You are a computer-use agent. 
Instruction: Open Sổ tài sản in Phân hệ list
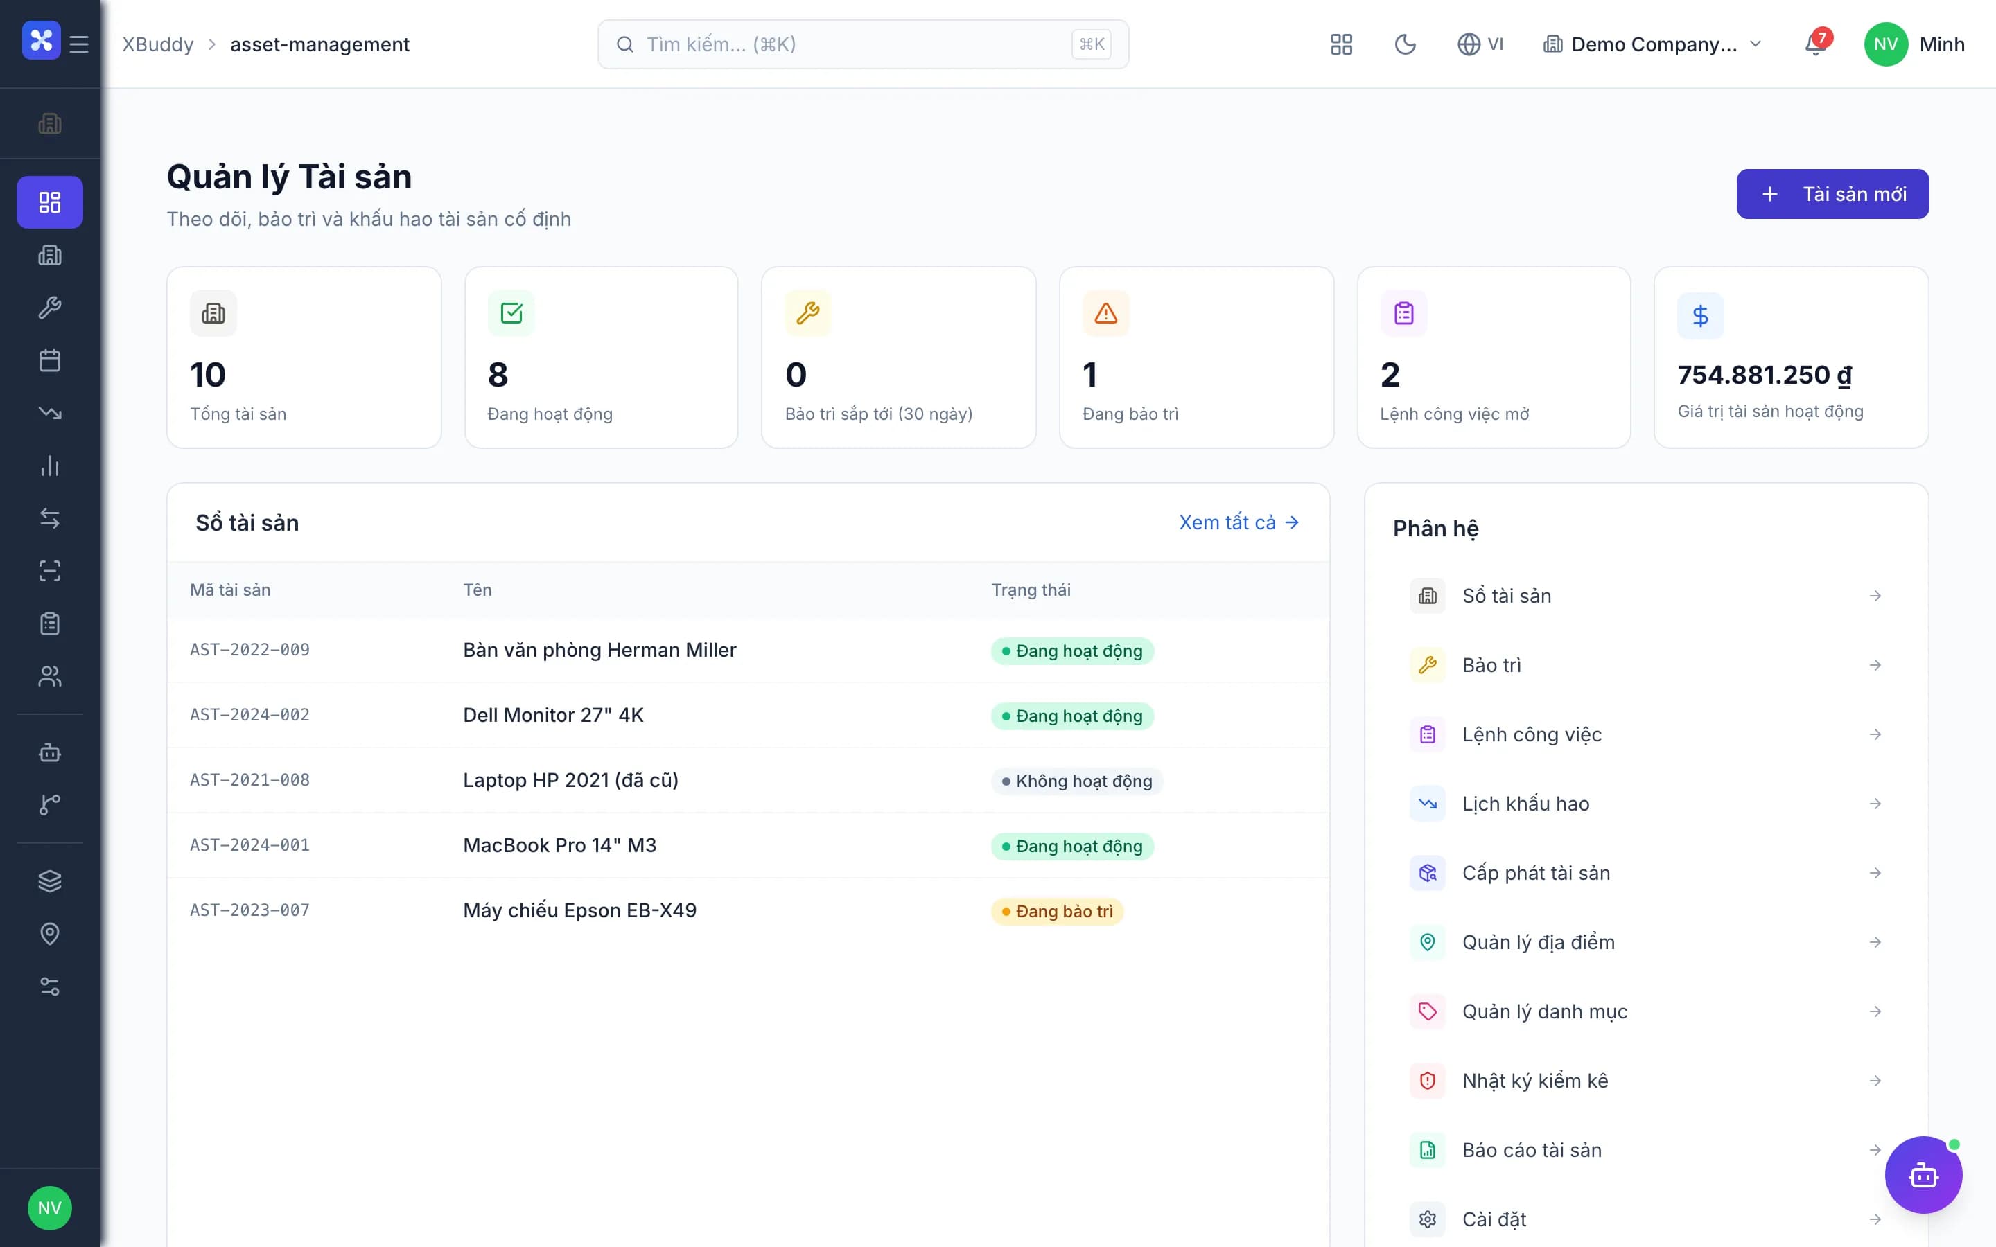pyautogui.click(x=1646, y=596)
